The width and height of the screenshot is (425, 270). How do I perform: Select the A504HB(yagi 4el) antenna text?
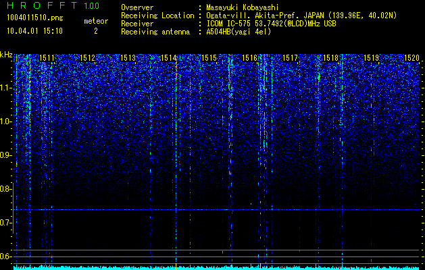click(239, 32)
